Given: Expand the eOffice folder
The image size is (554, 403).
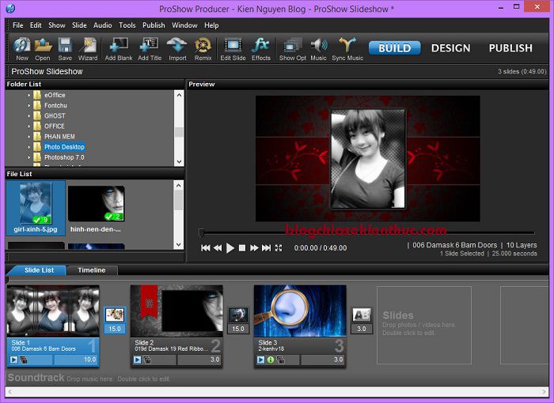Looking at the screenshot, I should pos(29,96).
